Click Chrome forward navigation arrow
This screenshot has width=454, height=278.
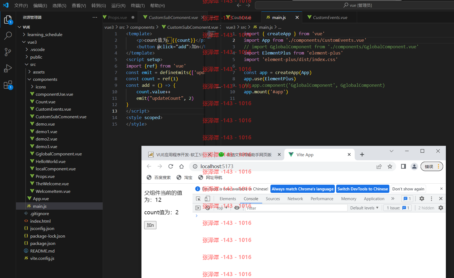160,166
